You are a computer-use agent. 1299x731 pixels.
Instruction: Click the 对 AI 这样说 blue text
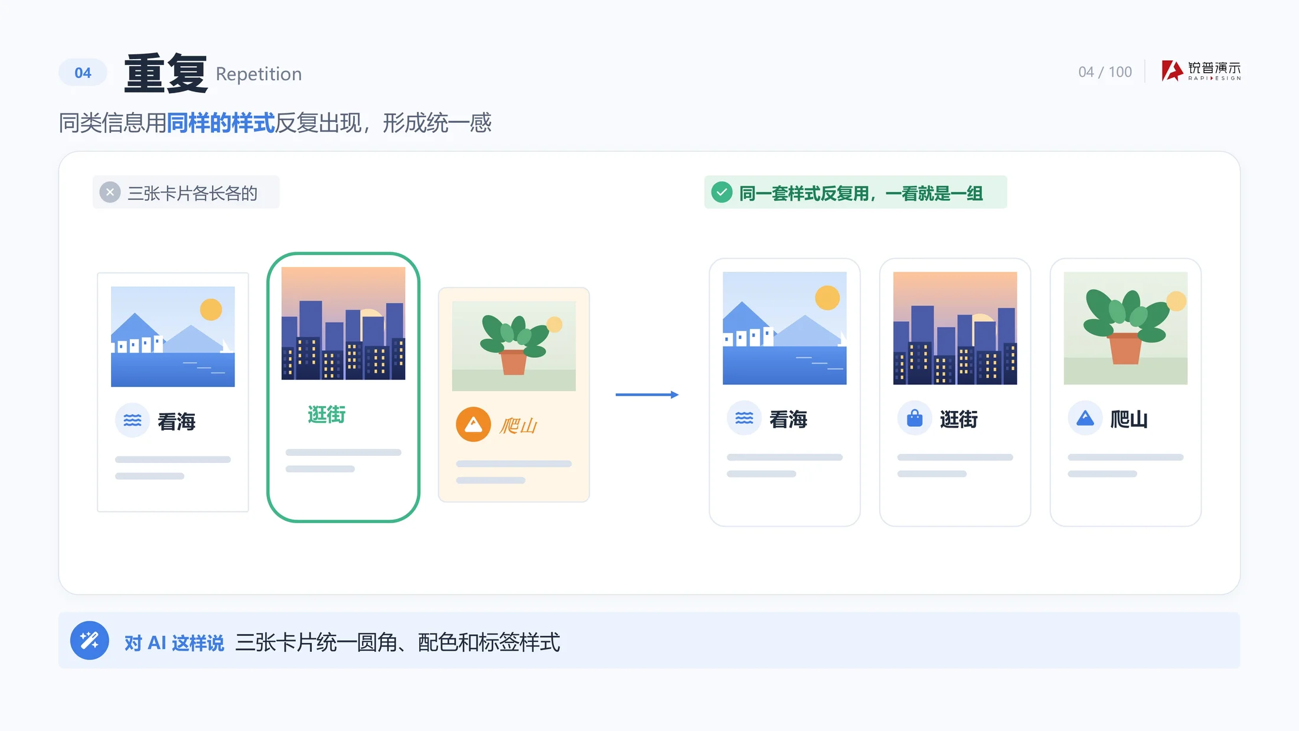tap(174, 642)
